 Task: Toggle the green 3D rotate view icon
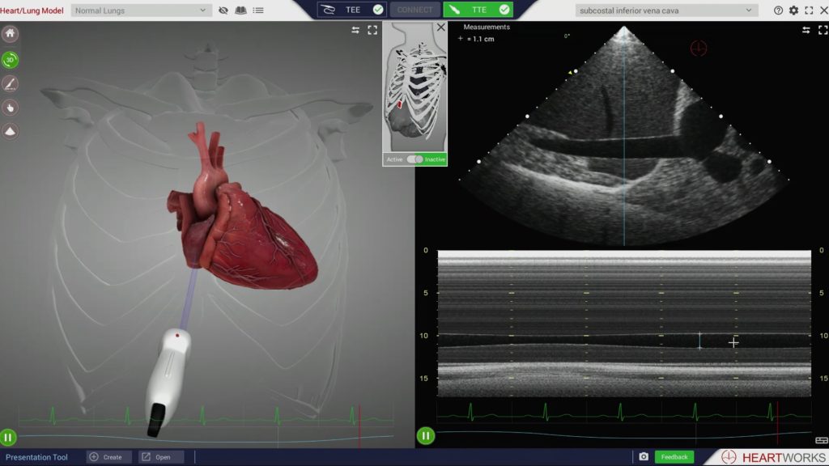pos(11,59)
